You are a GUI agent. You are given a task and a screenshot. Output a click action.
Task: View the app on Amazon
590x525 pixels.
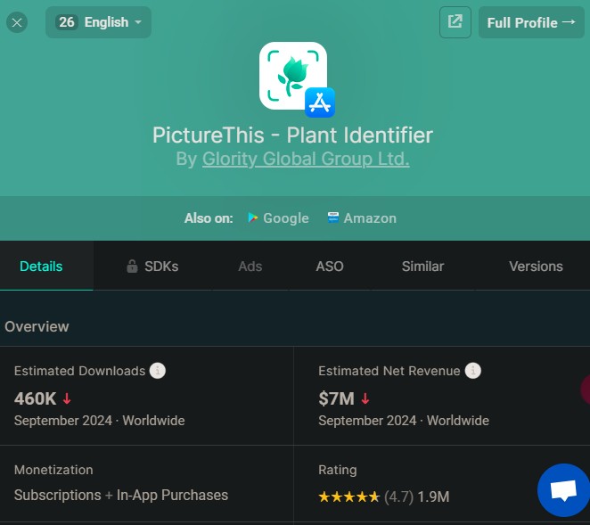click(361, 218)
